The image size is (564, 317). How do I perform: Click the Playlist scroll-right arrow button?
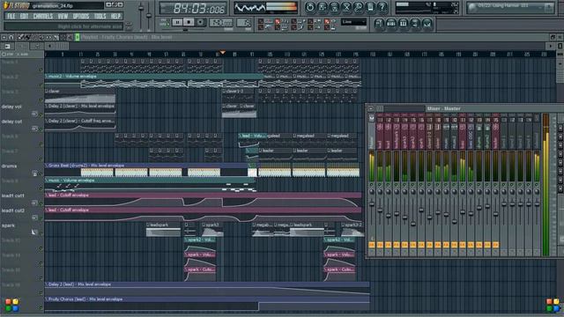coord(550,47)
